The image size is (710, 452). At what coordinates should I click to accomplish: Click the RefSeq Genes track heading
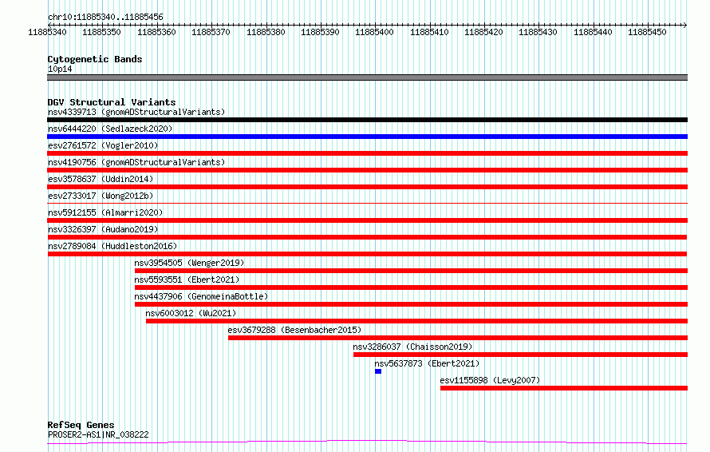81,425
